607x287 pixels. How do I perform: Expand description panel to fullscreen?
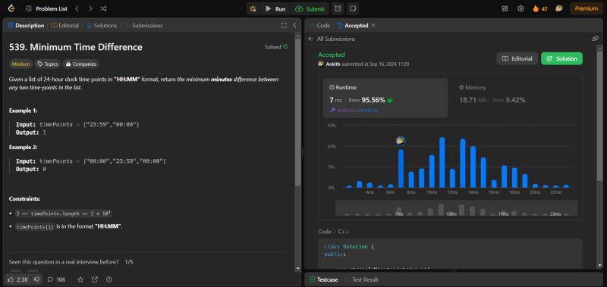tap(284, 26)
